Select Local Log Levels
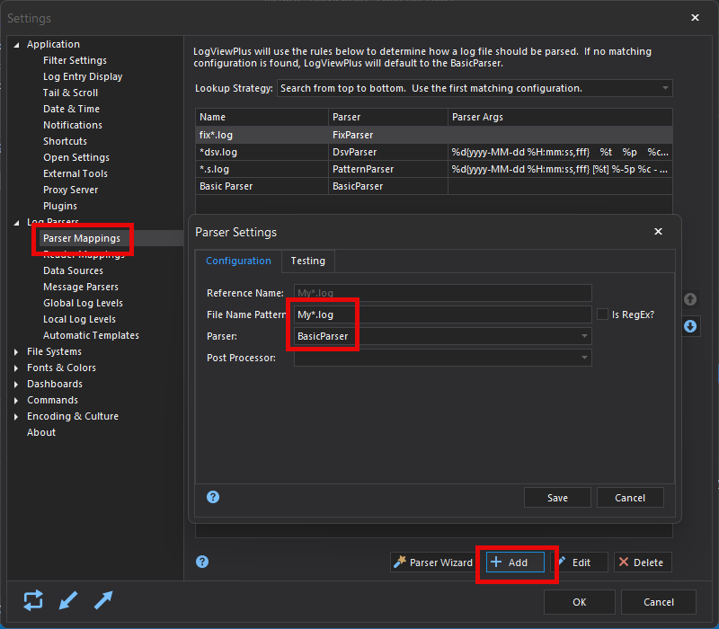Viewport: 719px width, 629px height. click(79, 319)
